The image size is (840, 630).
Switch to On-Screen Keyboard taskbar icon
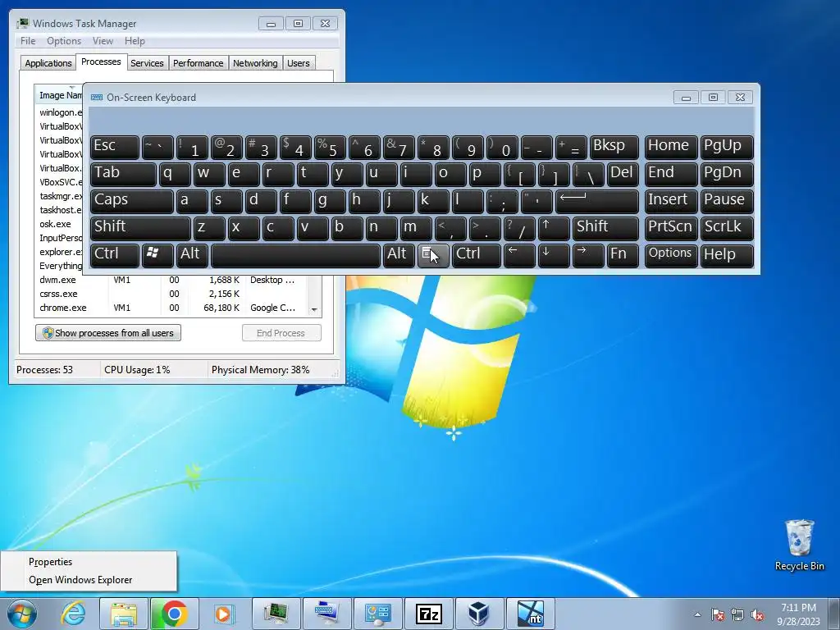[x=326, y=614]
